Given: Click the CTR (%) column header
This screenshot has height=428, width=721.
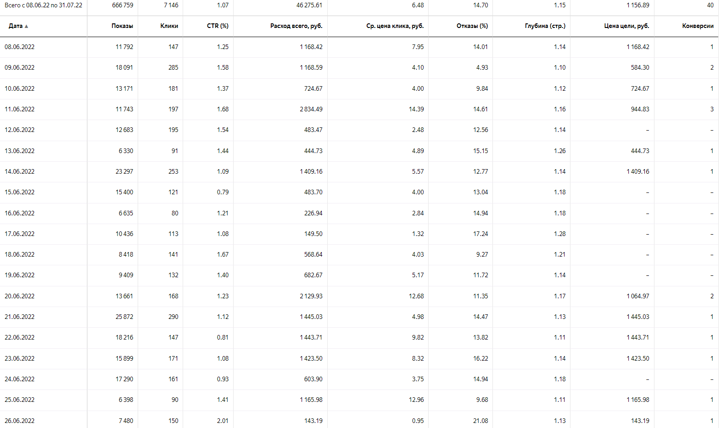Looking at the screenshot, I should (x=218, y=26).
